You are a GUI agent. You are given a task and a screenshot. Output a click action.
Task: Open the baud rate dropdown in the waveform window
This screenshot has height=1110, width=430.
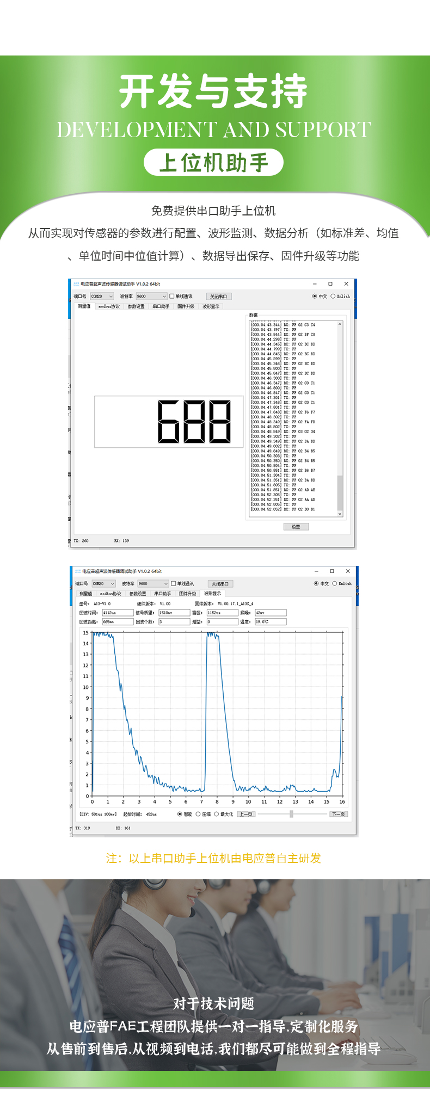click(153, 584)
